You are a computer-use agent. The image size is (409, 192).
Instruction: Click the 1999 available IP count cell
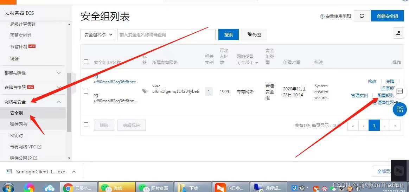point(224,91)
